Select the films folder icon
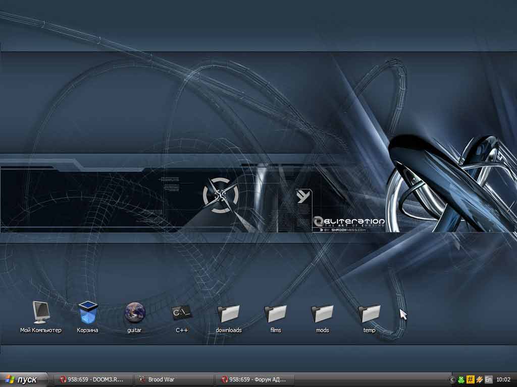The height and width of the screenshot is (387, 517). click(x=276, y=313)
